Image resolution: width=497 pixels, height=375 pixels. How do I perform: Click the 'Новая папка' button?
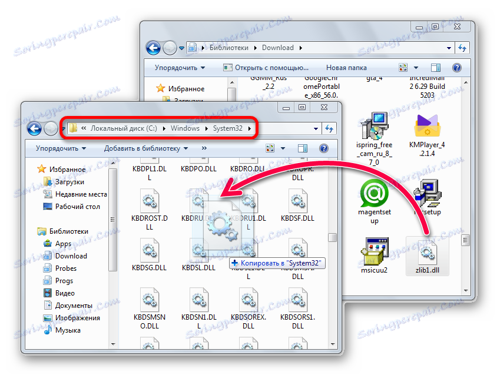(346, 67)
